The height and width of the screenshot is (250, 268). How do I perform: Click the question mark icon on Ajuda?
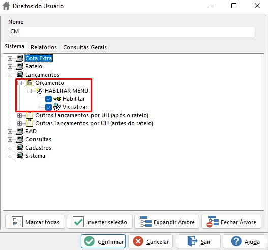236,241
